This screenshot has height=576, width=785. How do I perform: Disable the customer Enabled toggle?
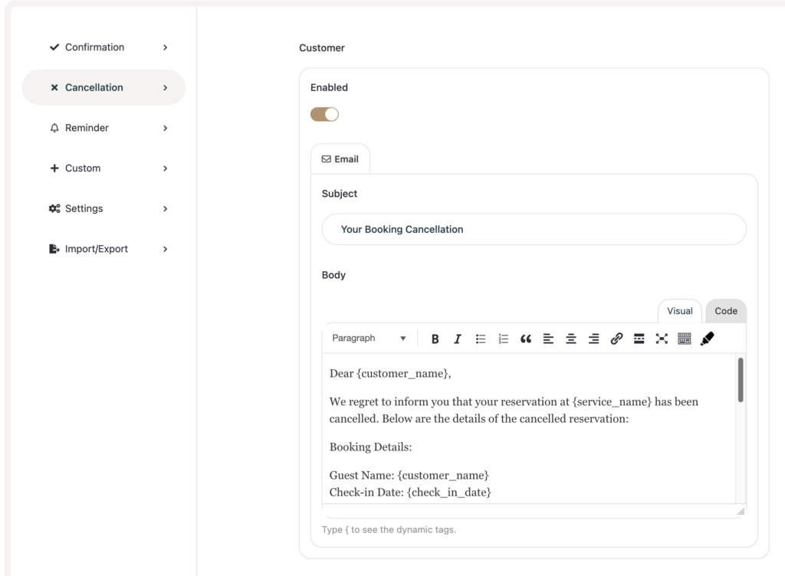(324, 114)
